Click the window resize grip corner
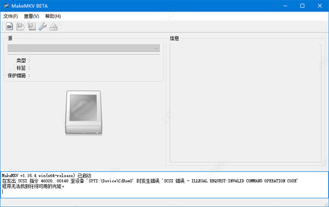This screenshot has width=329, height=207. [326, 204]
